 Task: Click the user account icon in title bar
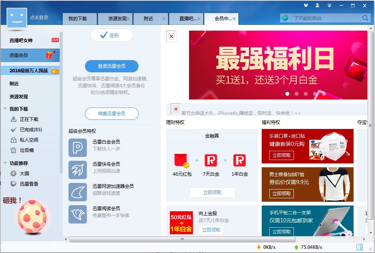(317, 5)
